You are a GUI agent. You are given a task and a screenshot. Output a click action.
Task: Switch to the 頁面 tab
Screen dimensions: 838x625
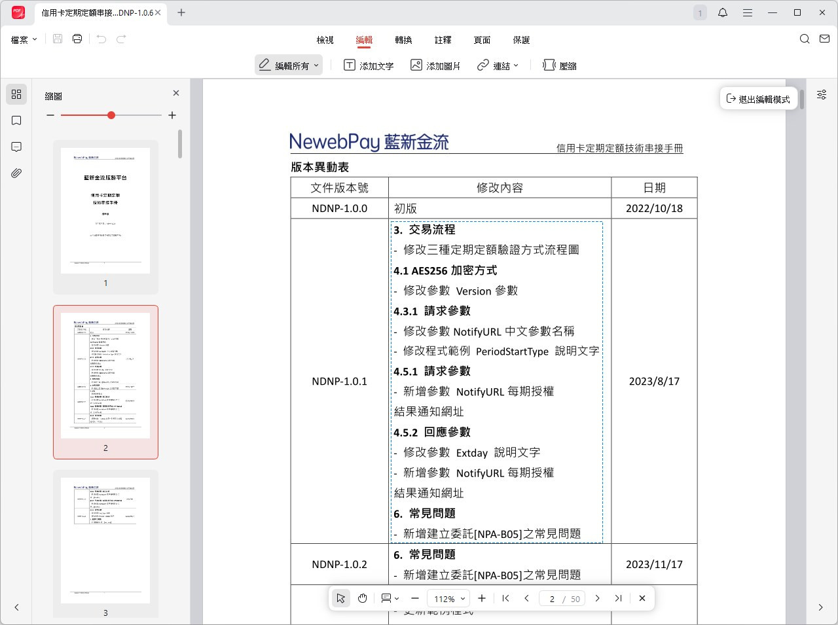(x=483, y=40)
